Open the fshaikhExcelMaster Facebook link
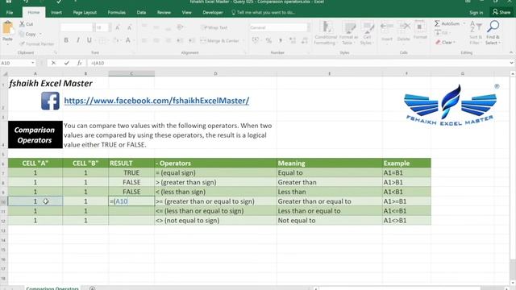The width and height of the screenshot is (516, 290). coord(156,101)
